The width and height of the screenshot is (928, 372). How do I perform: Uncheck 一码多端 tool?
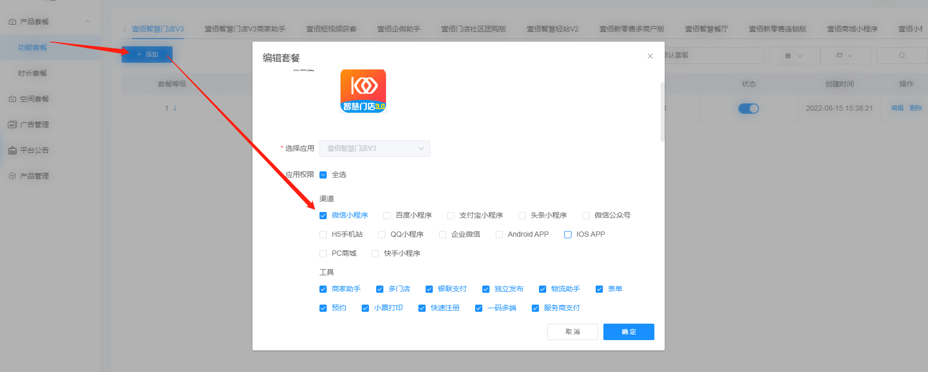tap(479, 308)
